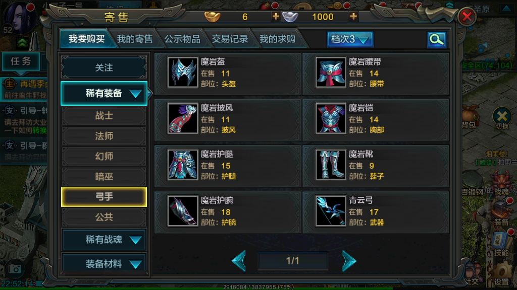Expand the 装备材料 category
The width and height of the screenshot is (517, 290).
tap(104, 263)
